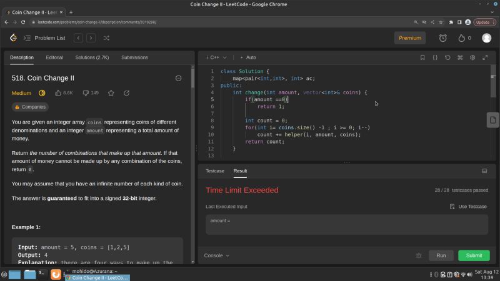Click code line 10 helper call
Image resolution: width=500 pixels, height=281 pixels.
point(309,134)
